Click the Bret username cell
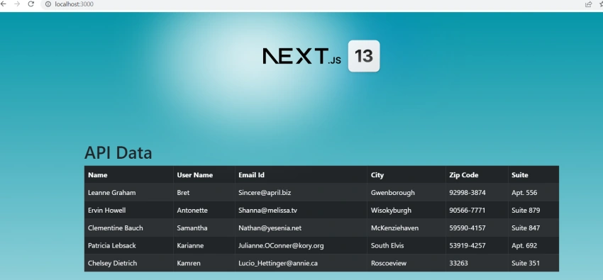The width and height of the screenshot is (603, 280). (204, 192)
